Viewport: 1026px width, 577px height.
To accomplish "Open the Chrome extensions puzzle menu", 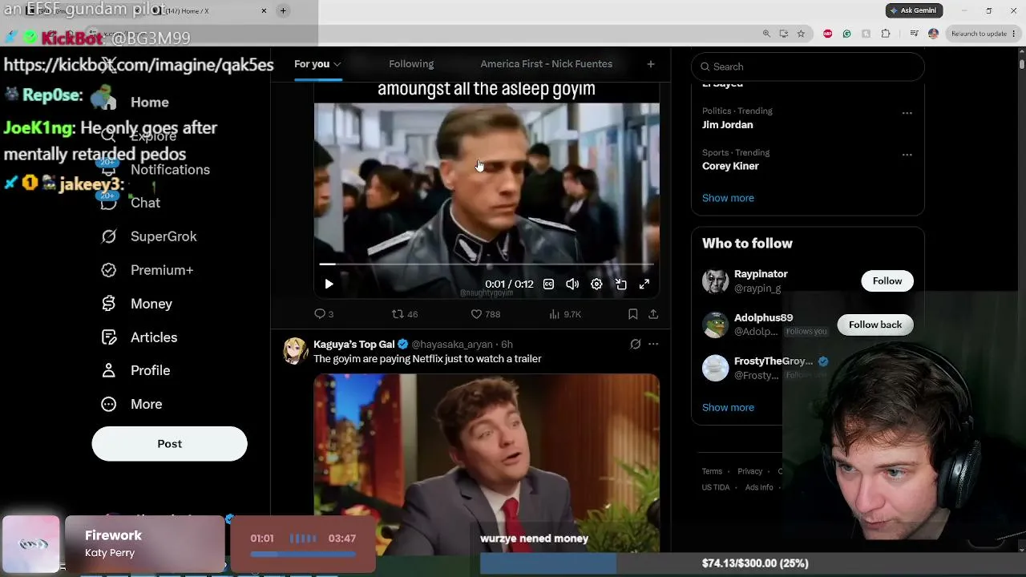I will coord(886,34).
